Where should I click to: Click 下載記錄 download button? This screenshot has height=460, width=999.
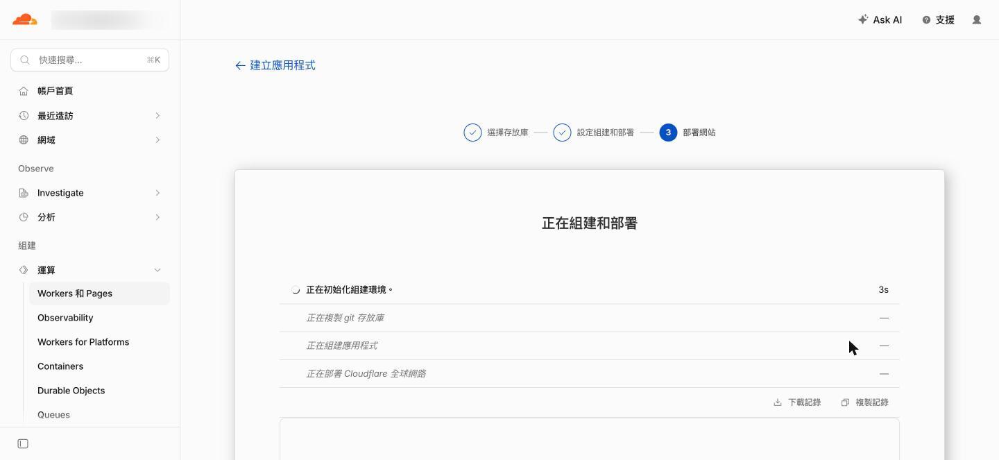click(797, 402)
